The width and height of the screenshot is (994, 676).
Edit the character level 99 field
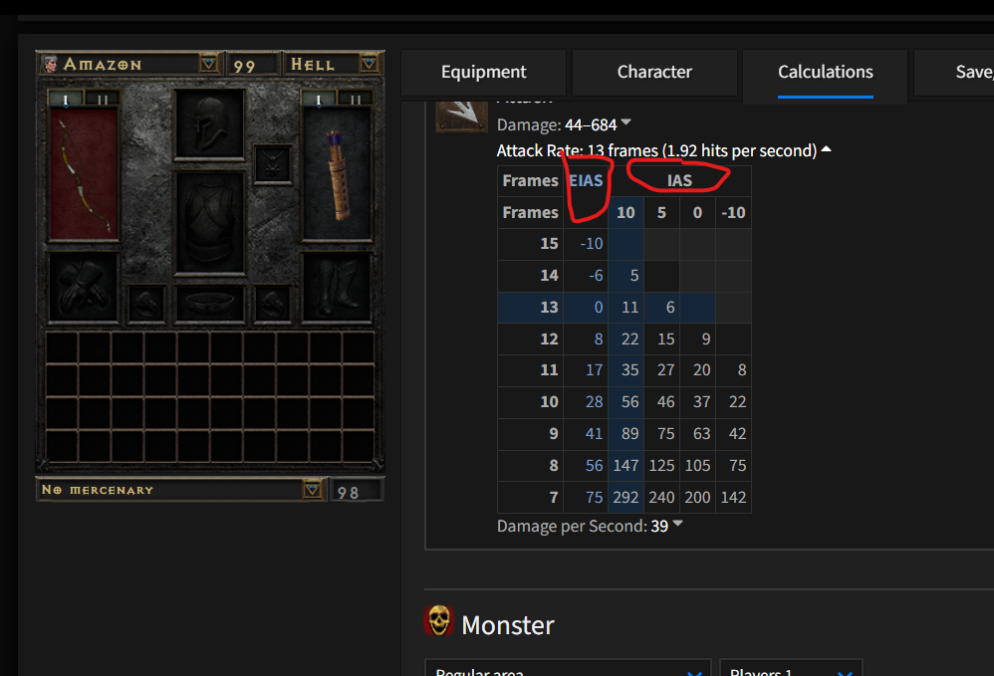(x=252, y=65)
